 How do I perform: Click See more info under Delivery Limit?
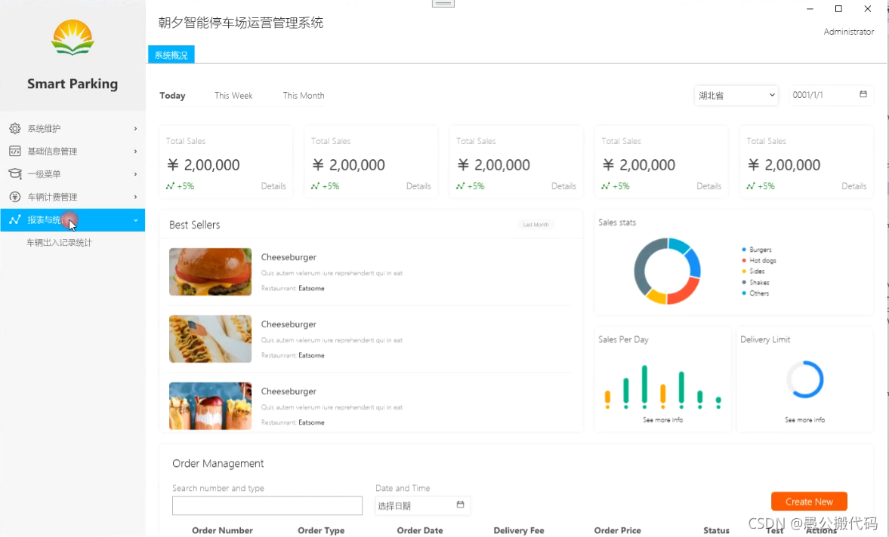804,420
